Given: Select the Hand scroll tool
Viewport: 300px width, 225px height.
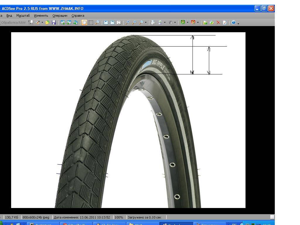Looking at the screenshot, I should coord(84,23).
